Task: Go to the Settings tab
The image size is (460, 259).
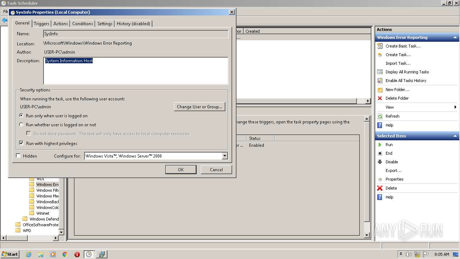Action: pos(105,24)
